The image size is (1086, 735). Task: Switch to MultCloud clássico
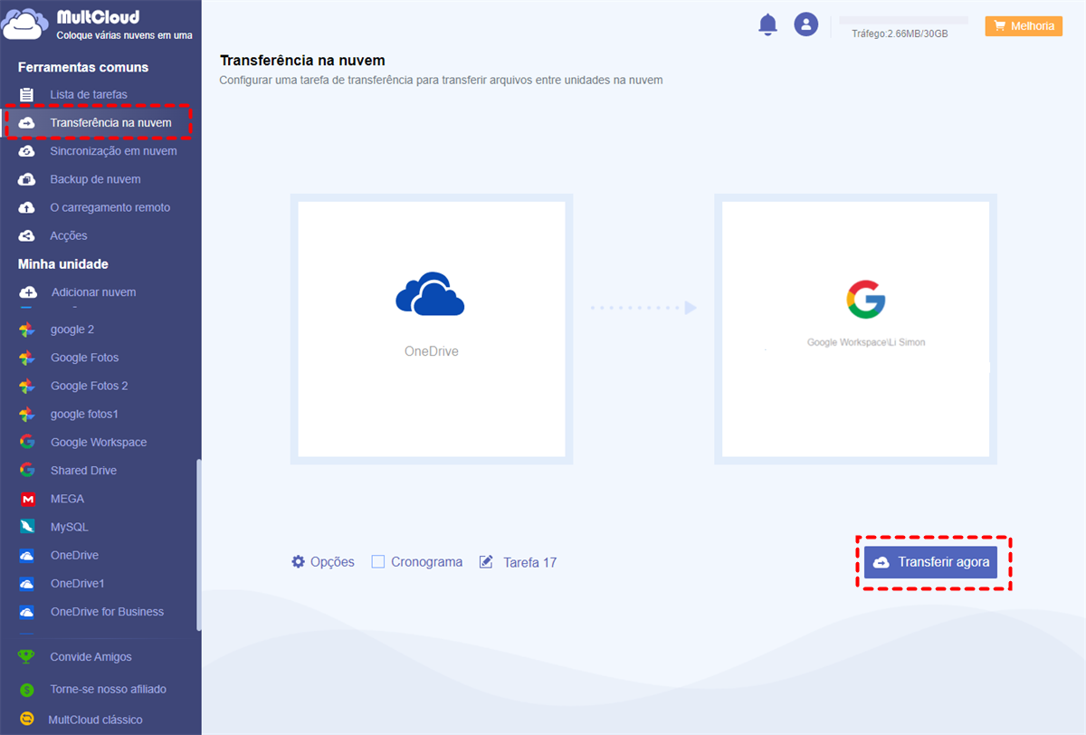point(95,720)
